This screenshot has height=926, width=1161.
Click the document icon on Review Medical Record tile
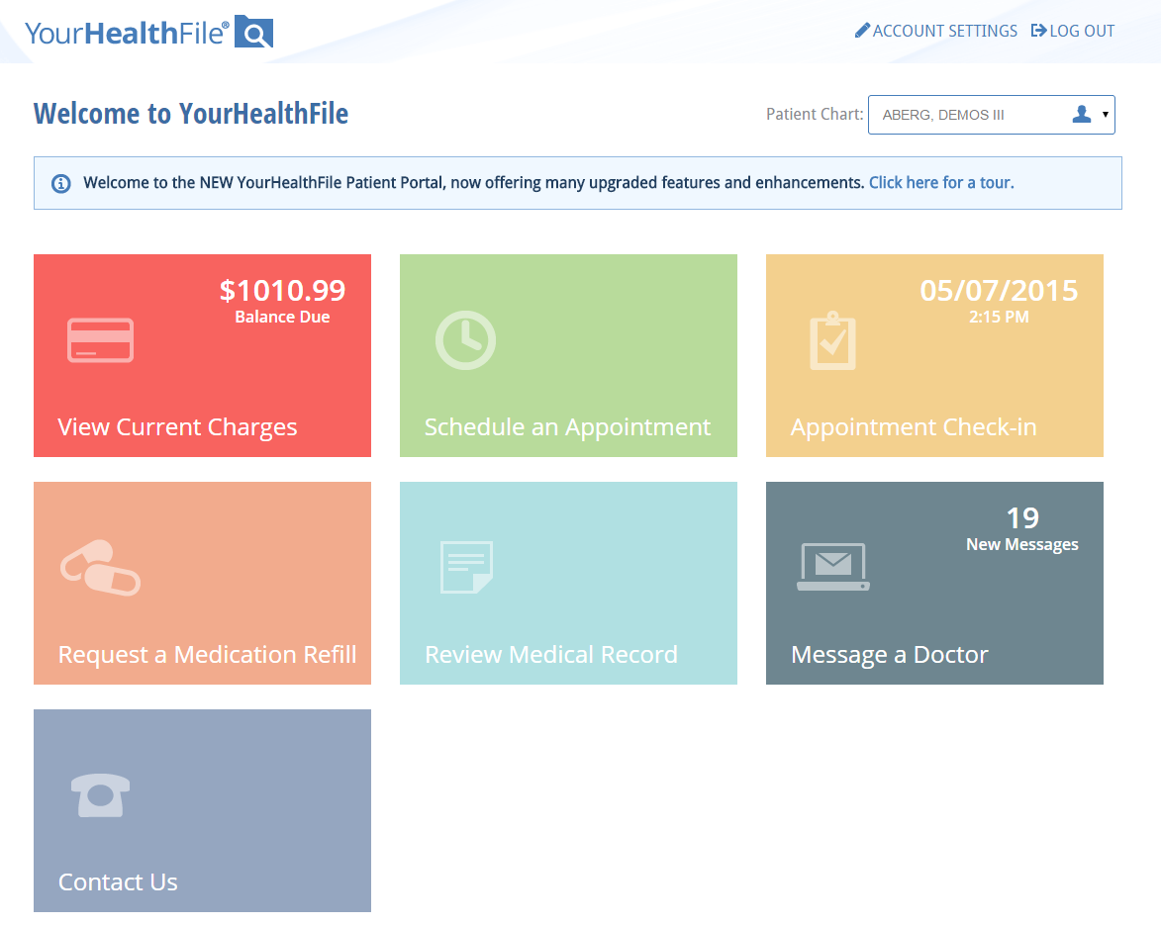point(465,568)
